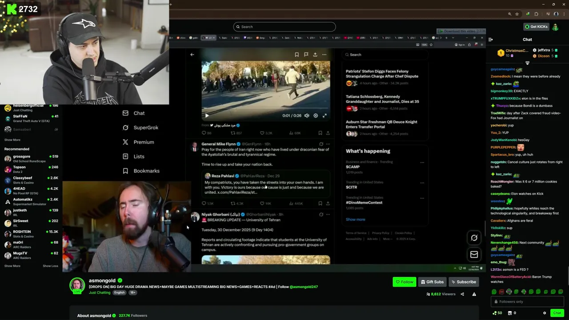This screenshot has width=569, height=320.
Task: Click the @asmongold247 follow link
Action: 304,287
